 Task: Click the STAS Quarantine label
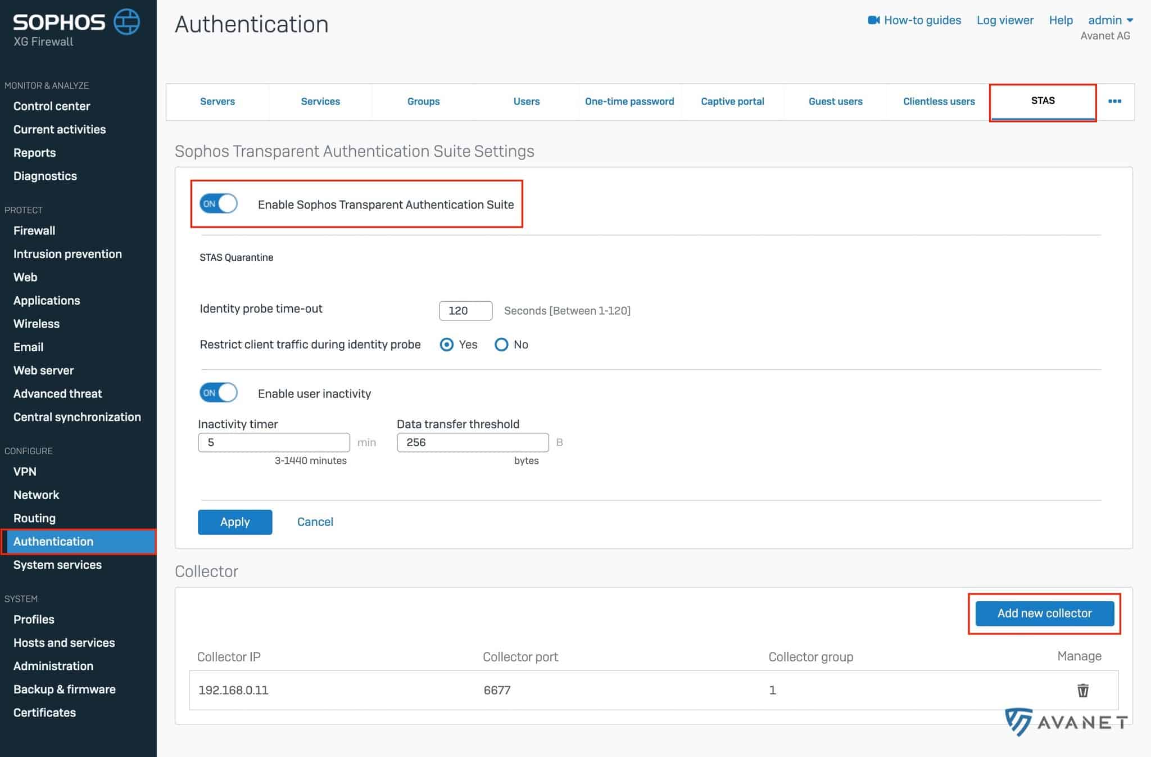click(x=236, y=257)
